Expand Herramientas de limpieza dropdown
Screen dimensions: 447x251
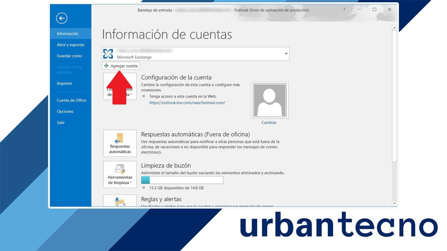(x=120, y=174)
